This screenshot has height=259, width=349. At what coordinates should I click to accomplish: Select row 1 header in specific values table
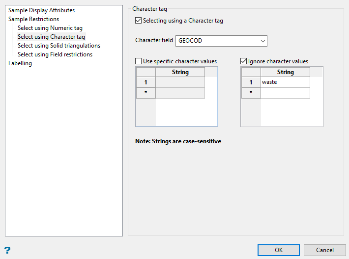click(x=145, y=82)
